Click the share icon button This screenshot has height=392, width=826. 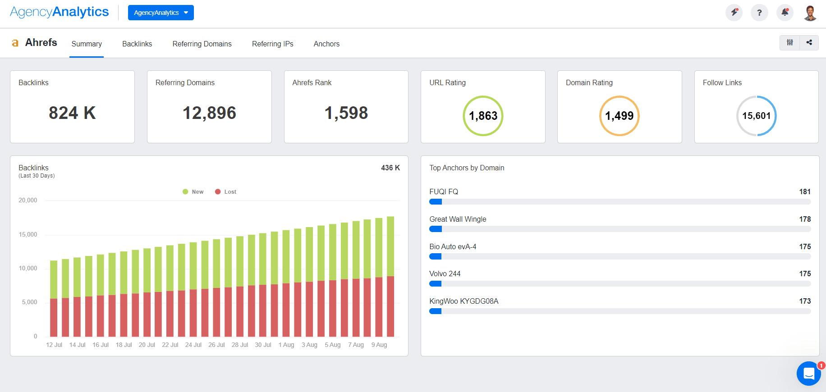[x=809, y=42]
